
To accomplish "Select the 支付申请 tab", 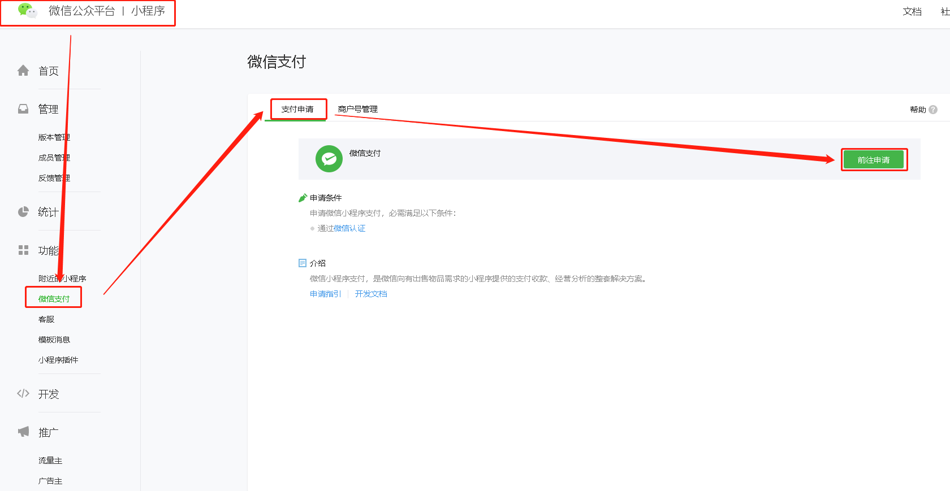I will point(297,109).
